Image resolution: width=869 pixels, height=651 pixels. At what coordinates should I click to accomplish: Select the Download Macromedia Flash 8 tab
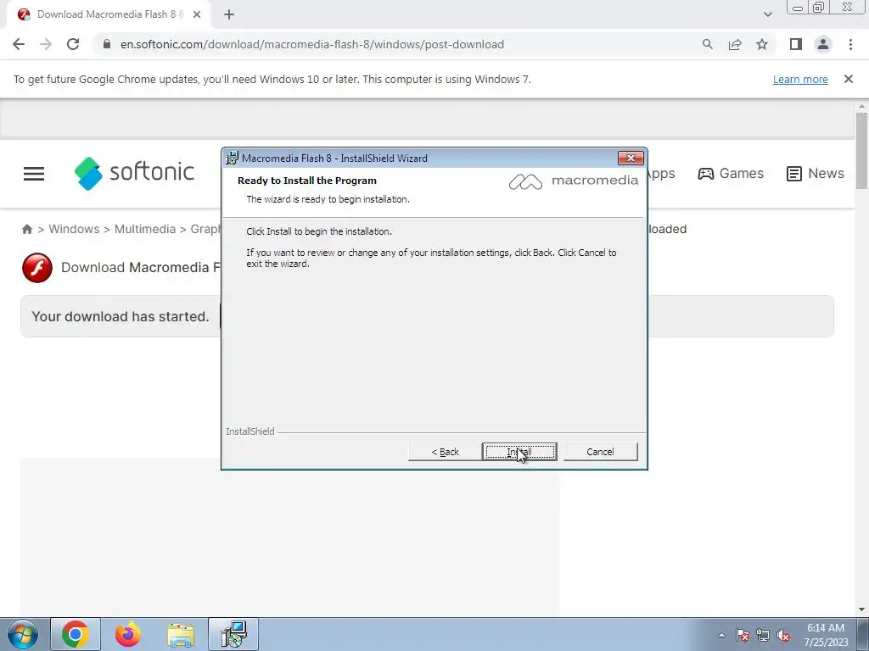(x=109, y=15)
